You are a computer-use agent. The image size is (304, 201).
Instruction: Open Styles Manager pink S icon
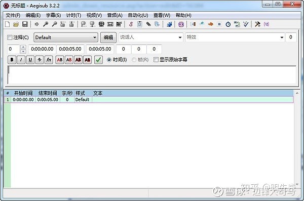[131, 24]
